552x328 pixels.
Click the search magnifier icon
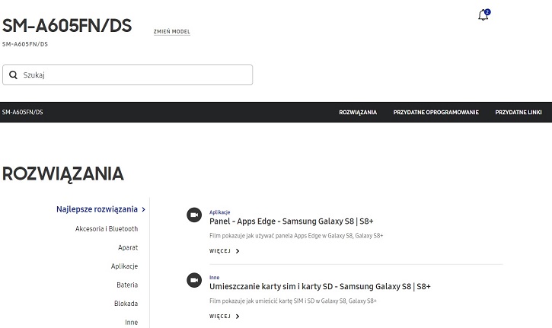point(14,75)
